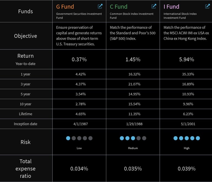Click the Total expense ratio row label

pyautogui.click(x=25, y=168)
